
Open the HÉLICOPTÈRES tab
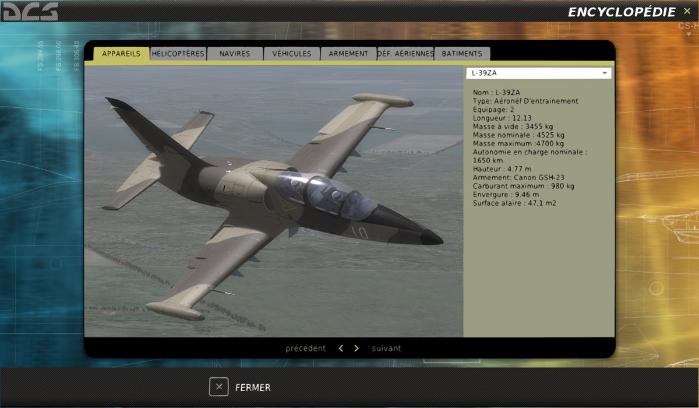(178, 54)
